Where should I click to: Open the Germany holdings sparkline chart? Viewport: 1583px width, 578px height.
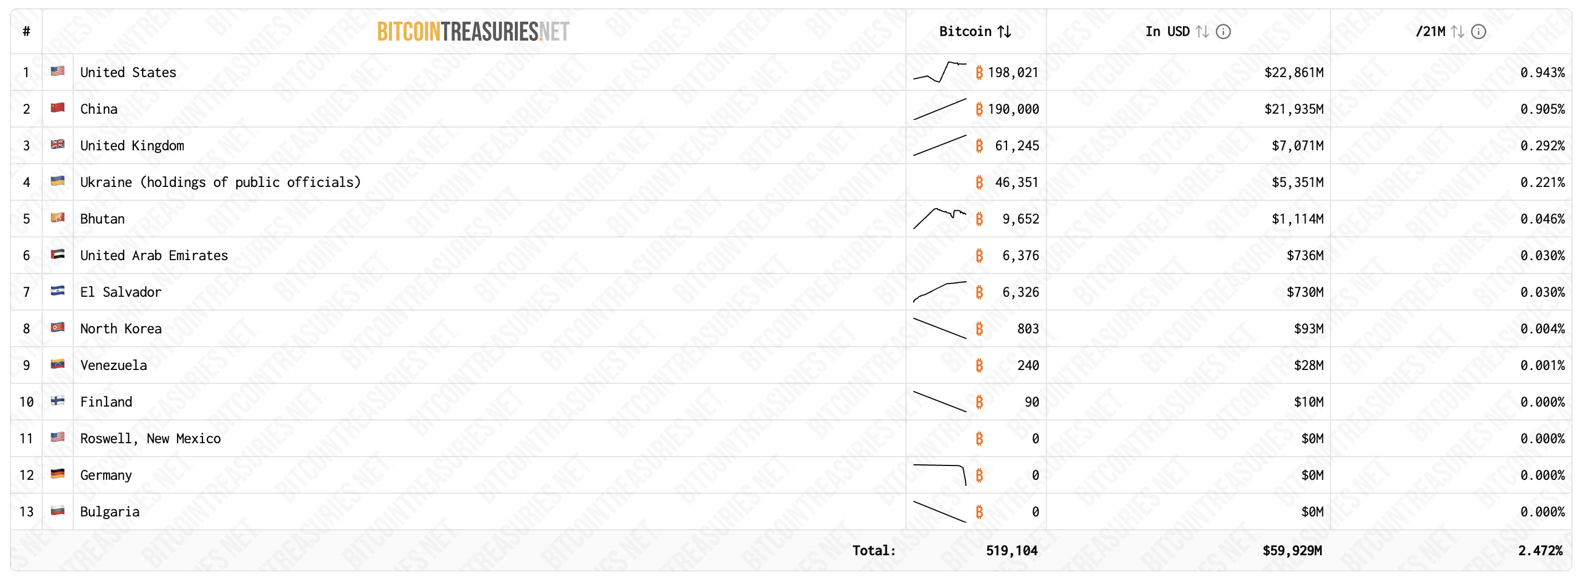point(939,474)
